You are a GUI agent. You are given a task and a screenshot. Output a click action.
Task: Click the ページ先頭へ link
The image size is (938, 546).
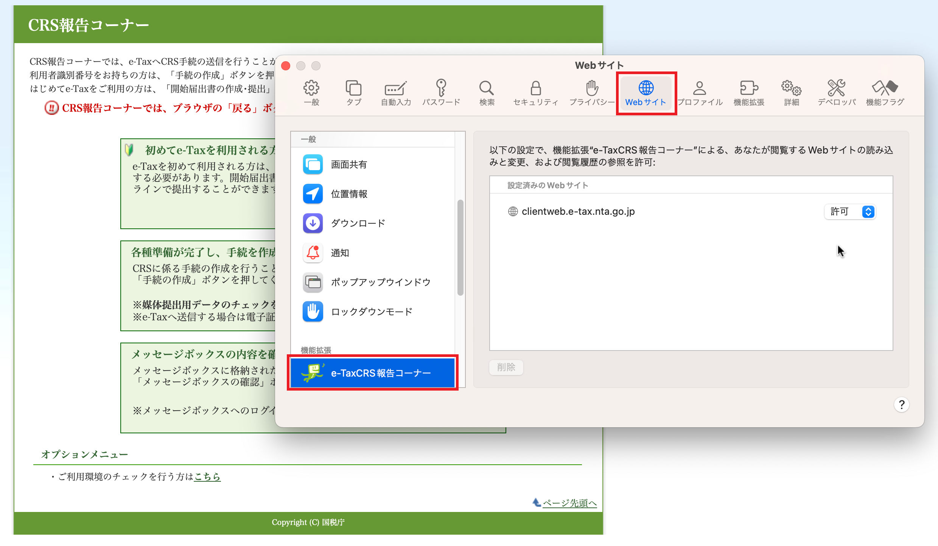pos(569,503)
